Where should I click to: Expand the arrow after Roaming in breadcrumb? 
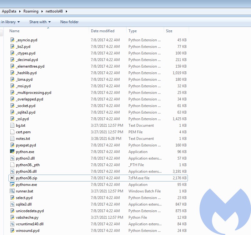(x=42, y=11)
